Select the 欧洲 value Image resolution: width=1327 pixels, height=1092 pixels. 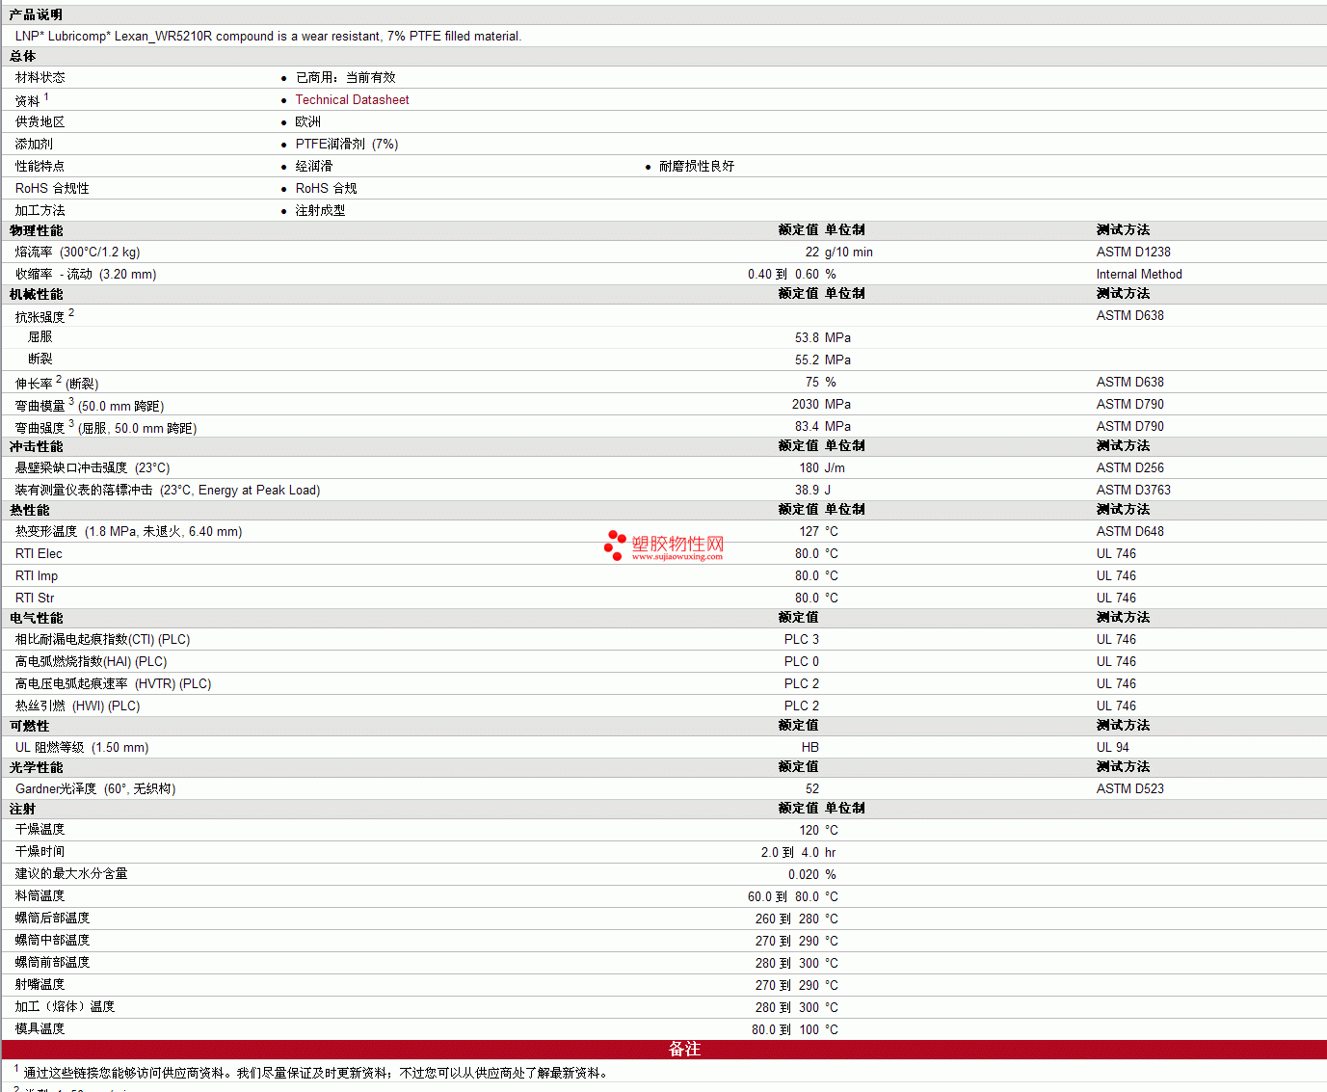point(308,121)
